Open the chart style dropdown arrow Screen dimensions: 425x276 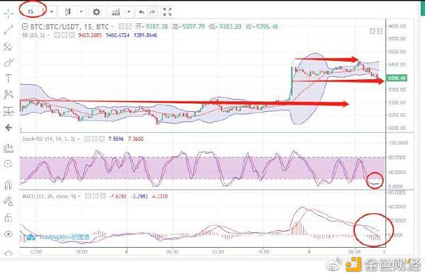pyautogui.click(x=81, y=12)
